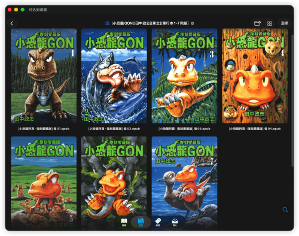The image size is (299, 236).
Task: Open the 导入 import tab
Action: tap(175, 222)
